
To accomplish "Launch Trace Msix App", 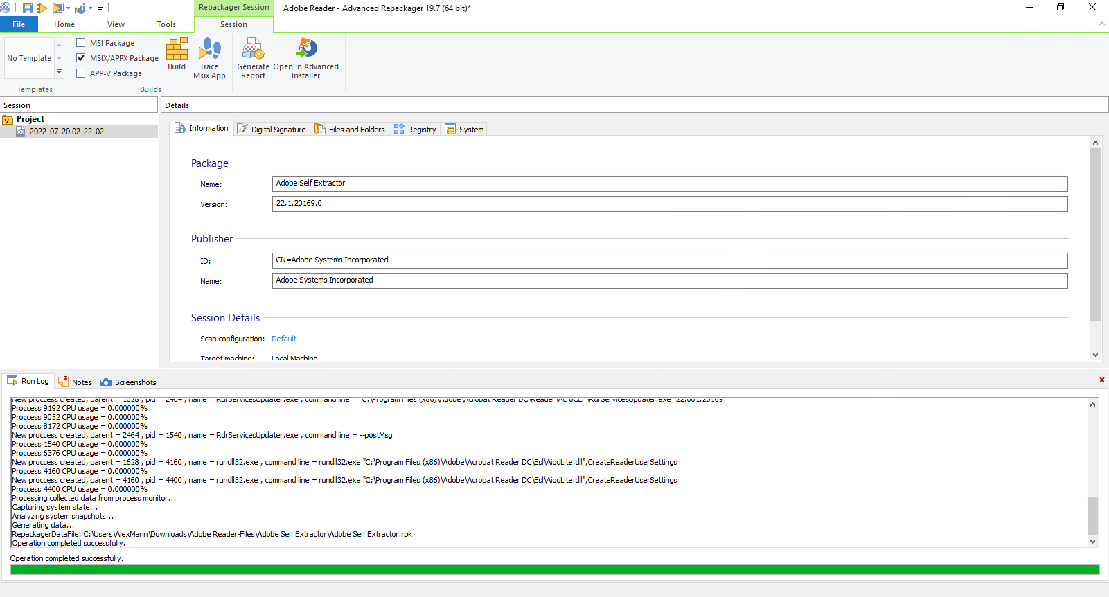I will pos(209,59).
